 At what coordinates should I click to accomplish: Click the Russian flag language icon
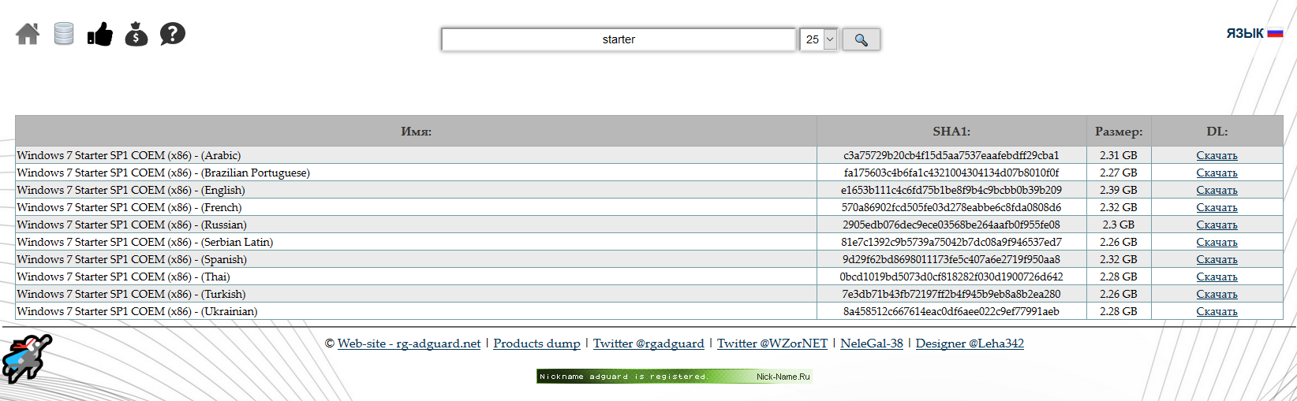click(x=1276, y=33)
